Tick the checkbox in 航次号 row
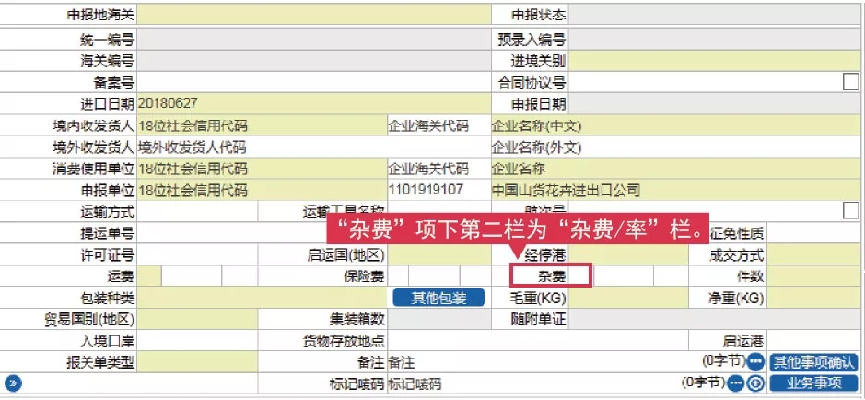 coord(850,211)
